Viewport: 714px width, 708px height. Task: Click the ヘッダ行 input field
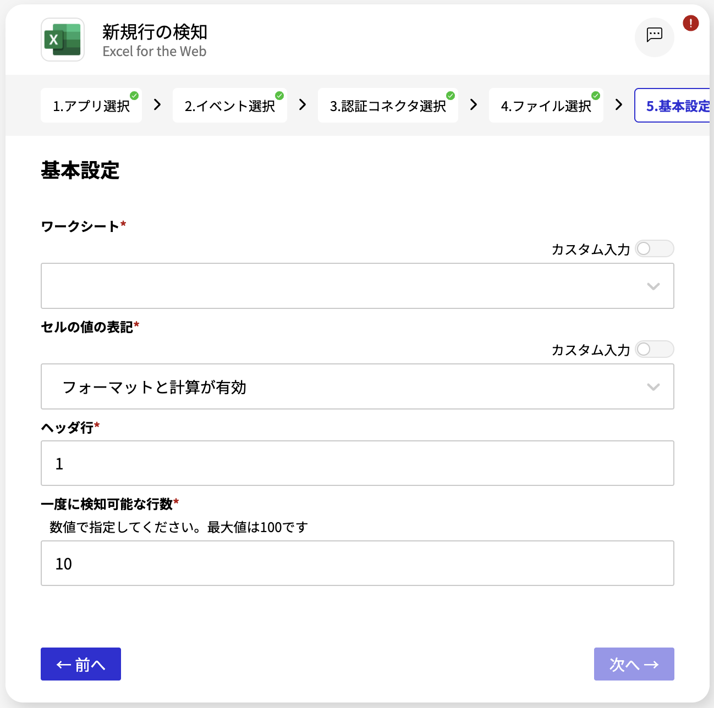pos(358,463)
